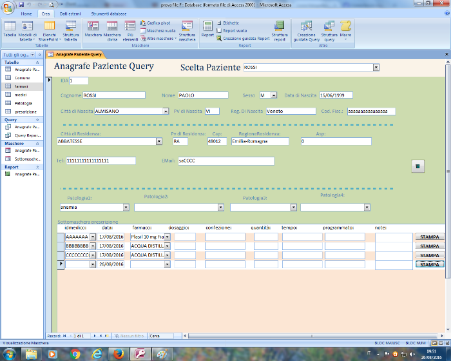451x361 pixels.
Task: Click the Office button
Action: coord(8,8)
